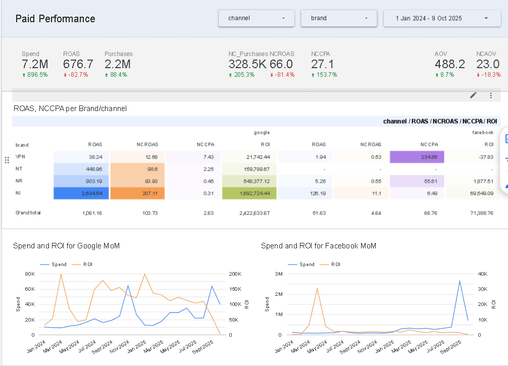Click the google NCCPA column header
508x366 pixels.
click(206, 144)
